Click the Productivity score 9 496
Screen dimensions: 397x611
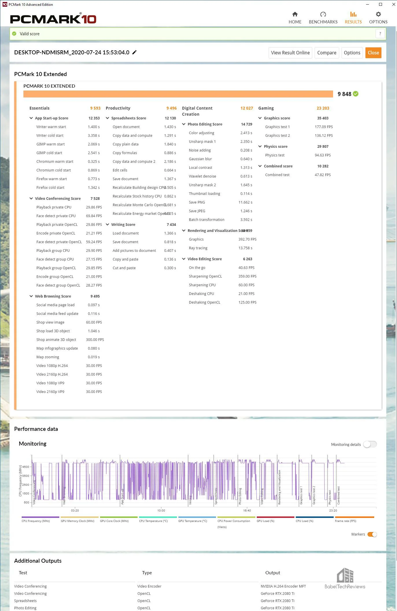point(171,108)
